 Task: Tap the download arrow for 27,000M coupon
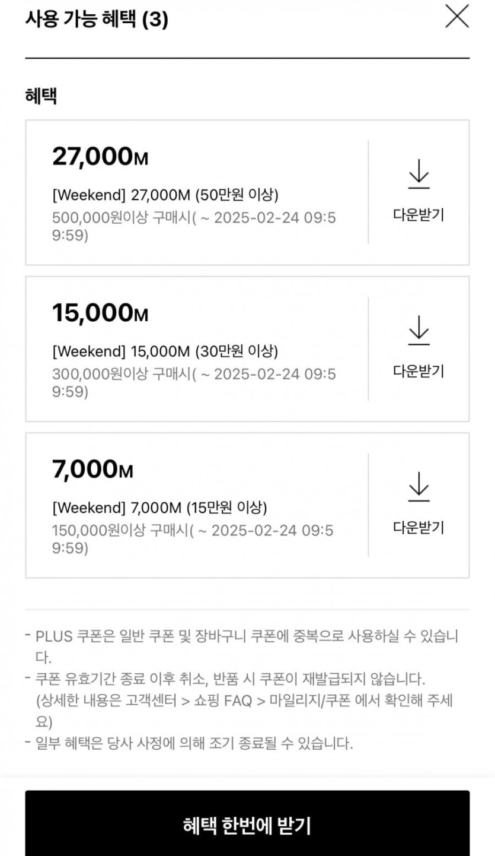419,173
